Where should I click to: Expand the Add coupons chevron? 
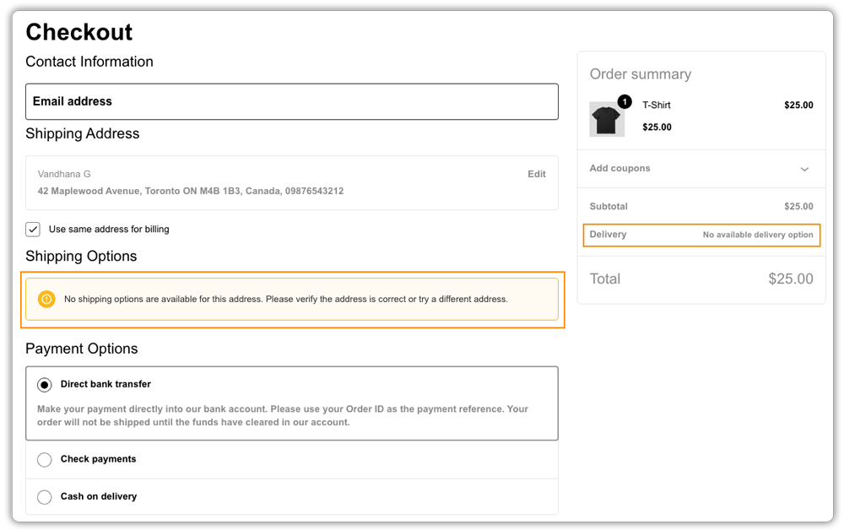point(804,169)
